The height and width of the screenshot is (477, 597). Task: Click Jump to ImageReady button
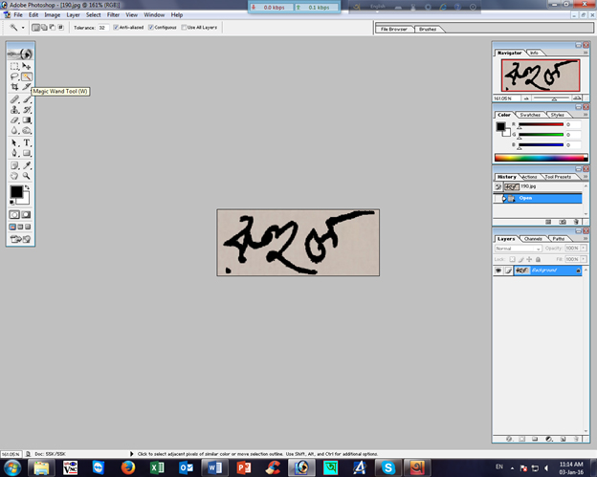20,239
